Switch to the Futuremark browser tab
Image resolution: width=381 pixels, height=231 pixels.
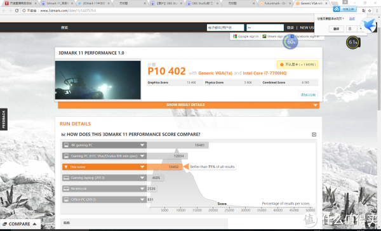click(x=275, y=3)
